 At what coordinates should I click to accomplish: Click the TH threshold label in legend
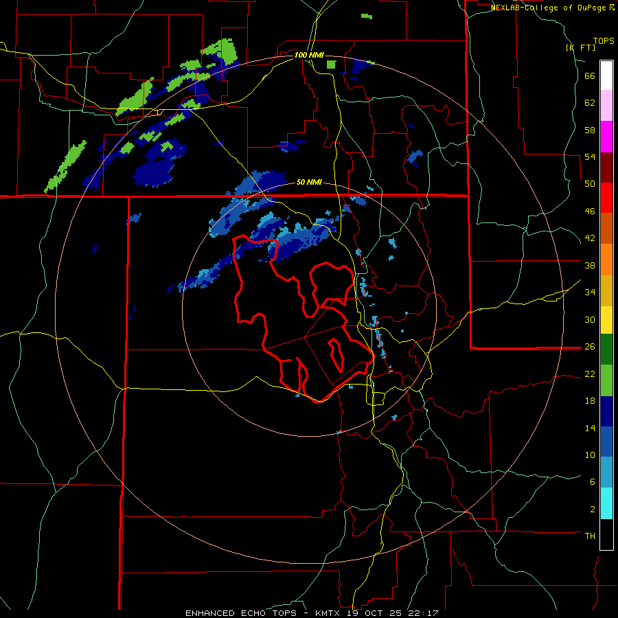coord(590,536)
